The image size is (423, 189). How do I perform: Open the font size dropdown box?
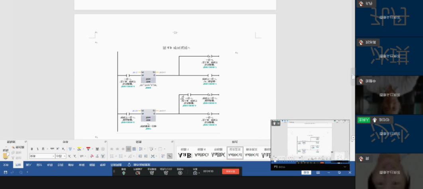pos(60,156)
